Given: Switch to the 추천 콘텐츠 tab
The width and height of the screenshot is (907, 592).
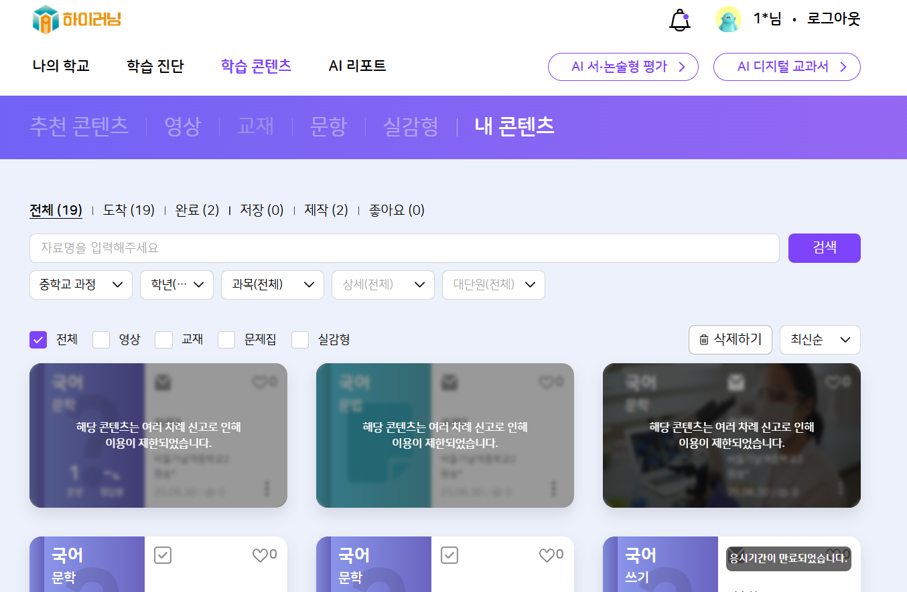Looking at the screenshot, I should point(79,126).
